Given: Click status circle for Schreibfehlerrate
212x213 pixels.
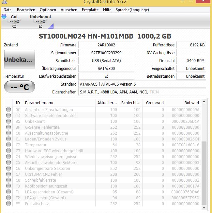Looking at the screenshot, I should click(8, 180).
